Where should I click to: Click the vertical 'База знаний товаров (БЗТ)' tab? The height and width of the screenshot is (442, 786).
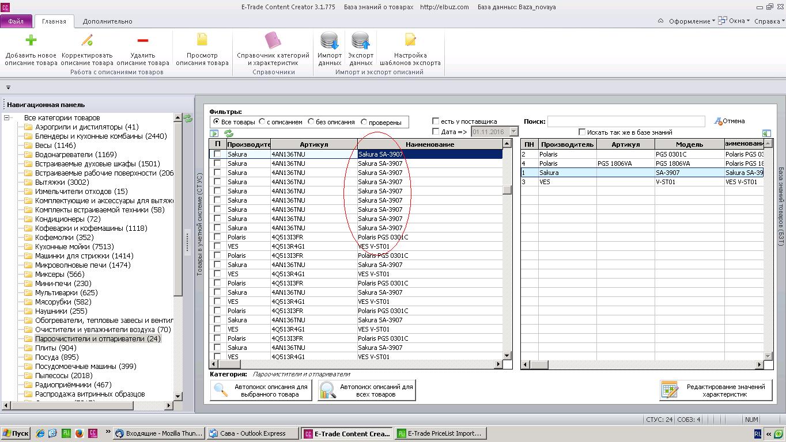(781, 207)
